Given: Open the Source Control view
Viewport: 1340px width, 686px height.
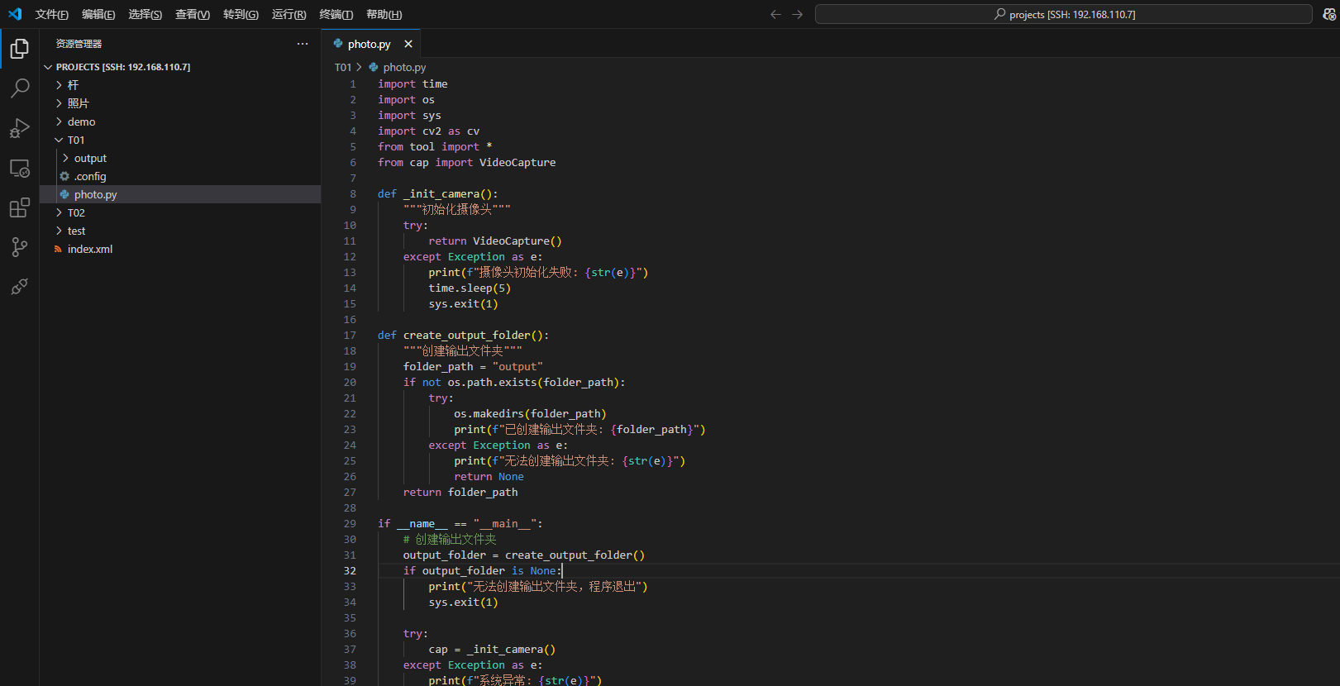Looking at the screenshot, I should click(20, 247).
